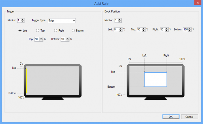The height and width of the screenshot is (124, 203).
Task: Click the yellow trigger edge on monitor preview
Action: 26,81
